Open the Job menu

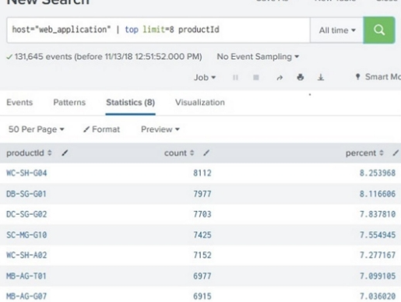pyautogui.click(x=205, y=77)
